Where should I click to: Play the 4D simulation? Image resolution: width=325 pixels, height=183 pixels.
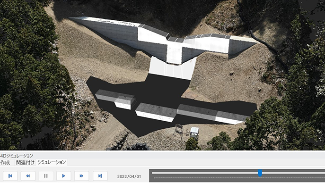(x=64, y=176)
